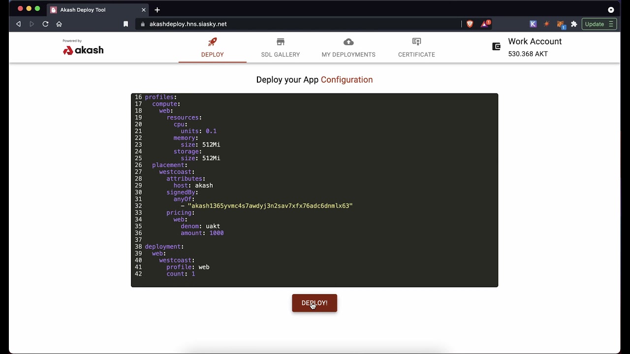The image size is (630, 354).
Task: Open the Brave Shields lion icon
Action: (x=470, y=24)
